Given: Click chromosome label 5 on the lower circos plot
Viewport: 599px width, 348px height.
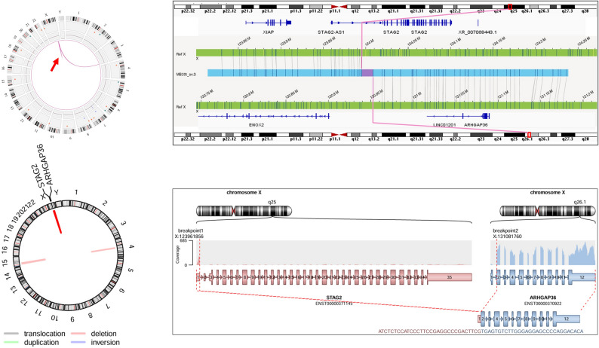Looking at the screenshot, I should point(130,270).
